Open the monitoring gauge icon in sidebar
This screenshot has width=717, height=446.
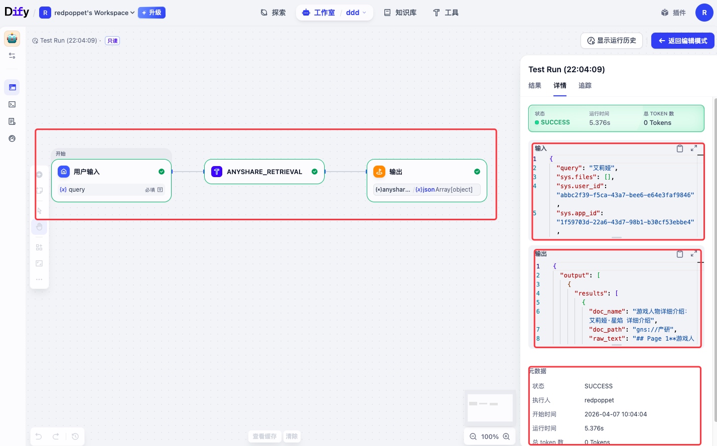pos(12,138)
